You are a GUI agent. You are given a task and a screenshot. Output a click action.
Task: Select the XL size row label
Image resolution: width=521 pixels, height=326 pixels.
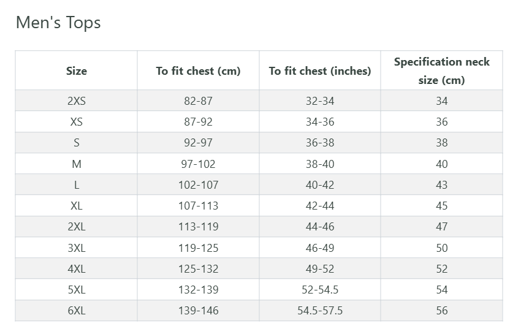tap(77, 206)
